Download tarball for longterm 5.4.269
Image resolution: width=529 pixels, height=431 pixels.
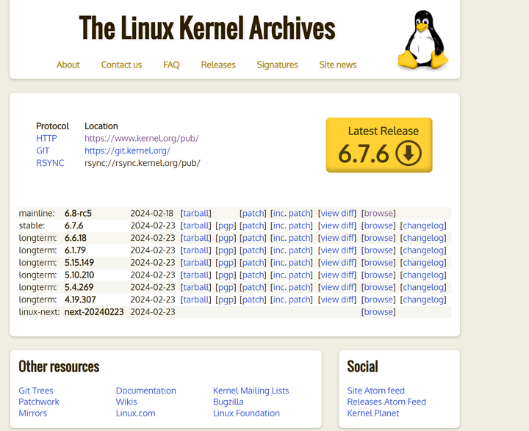(196, 287)
